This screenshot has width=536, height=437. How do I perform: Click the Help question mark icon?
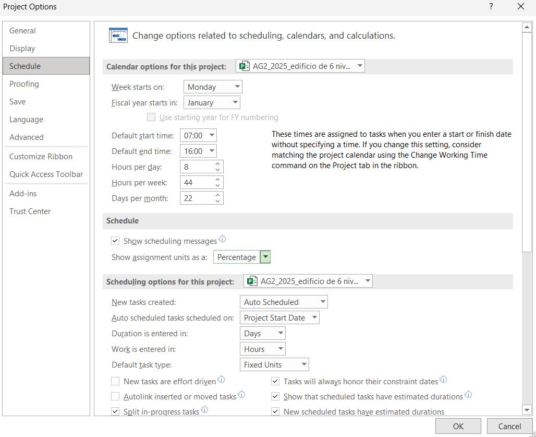point(491,7)
